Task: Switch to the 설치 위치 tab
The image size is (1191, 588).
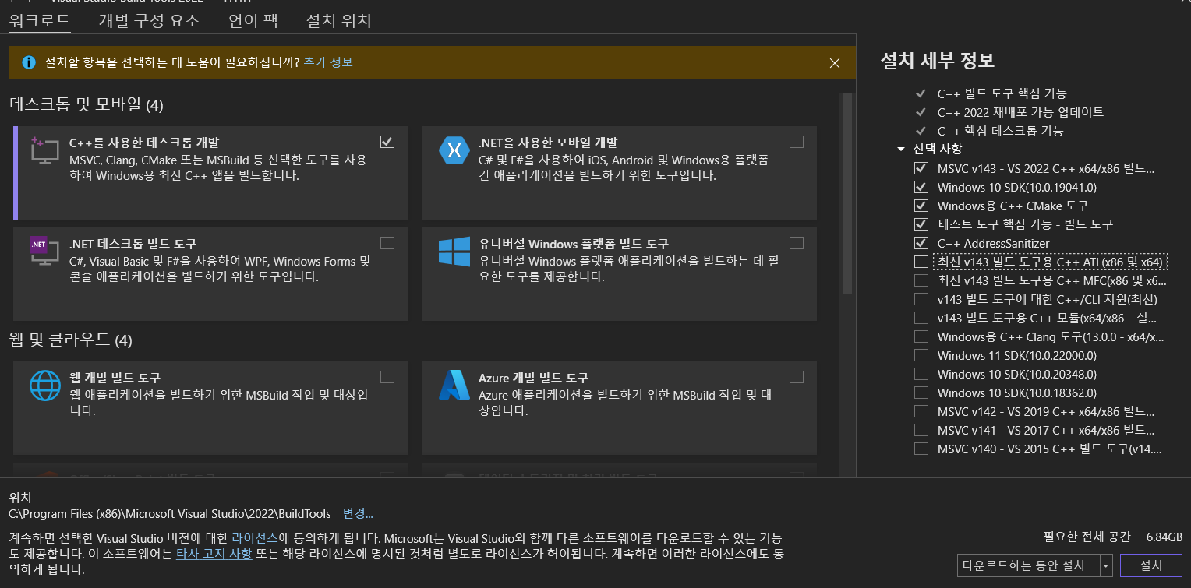Action: point(339,21)
